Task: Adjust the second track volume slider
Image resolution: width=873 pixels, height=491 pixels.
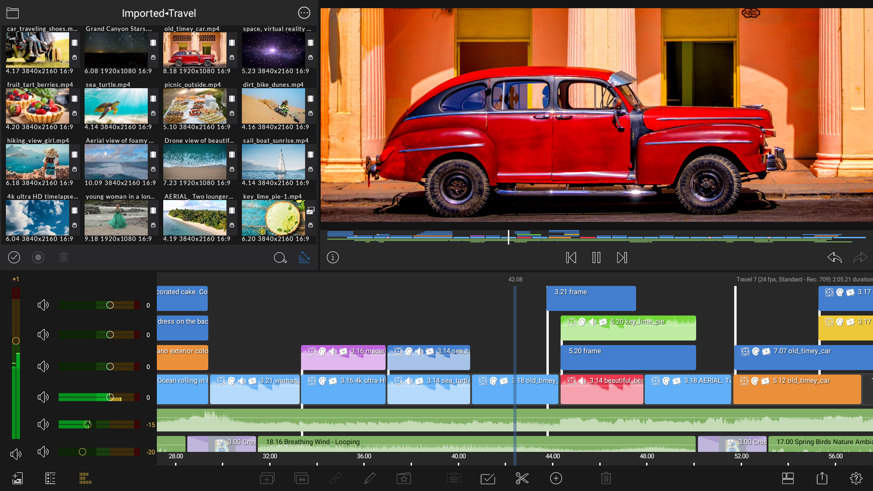Action: (x=110, y=335)
